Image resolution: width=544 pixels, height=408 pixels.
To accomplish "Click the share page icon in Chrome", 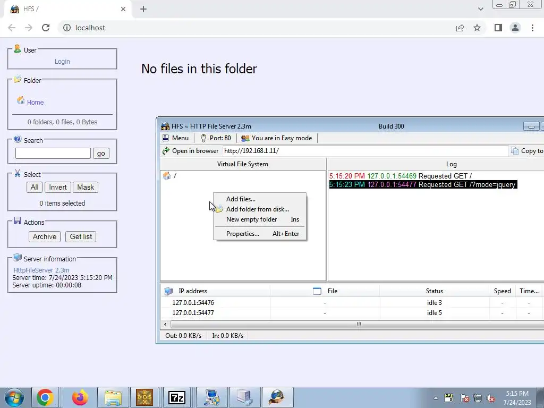I will [460, 28].
